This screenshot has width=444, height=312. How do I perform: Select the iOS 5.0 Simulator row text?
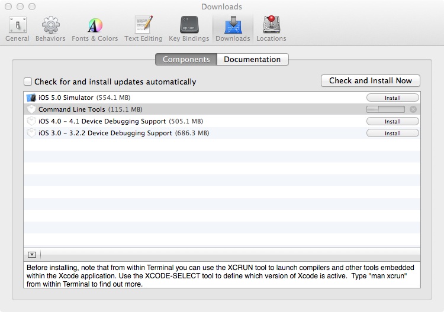pos(66,97)
